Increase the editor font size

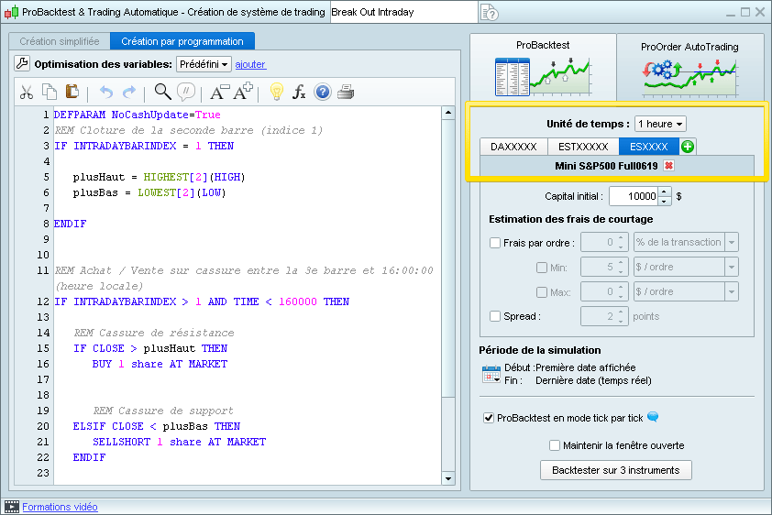(243, 92)
